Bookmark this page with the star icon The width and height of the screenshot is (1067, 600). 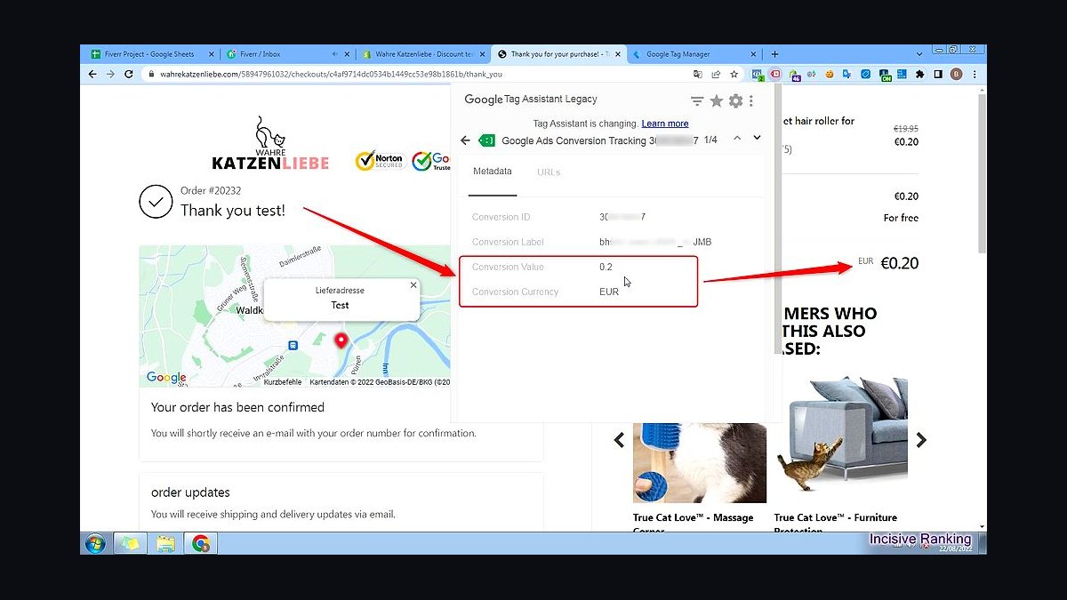pyautogui.click(x=734, y=75)
